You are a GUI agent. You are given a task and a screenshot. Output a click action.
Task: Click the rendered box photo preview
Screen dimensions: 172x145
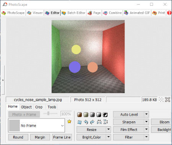pos(88,56)
